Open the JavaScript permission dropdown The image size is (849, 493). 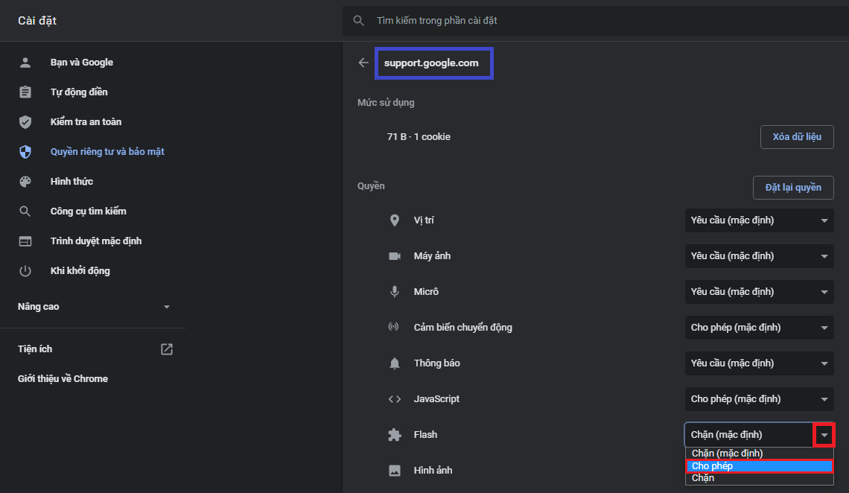(759, 399)
